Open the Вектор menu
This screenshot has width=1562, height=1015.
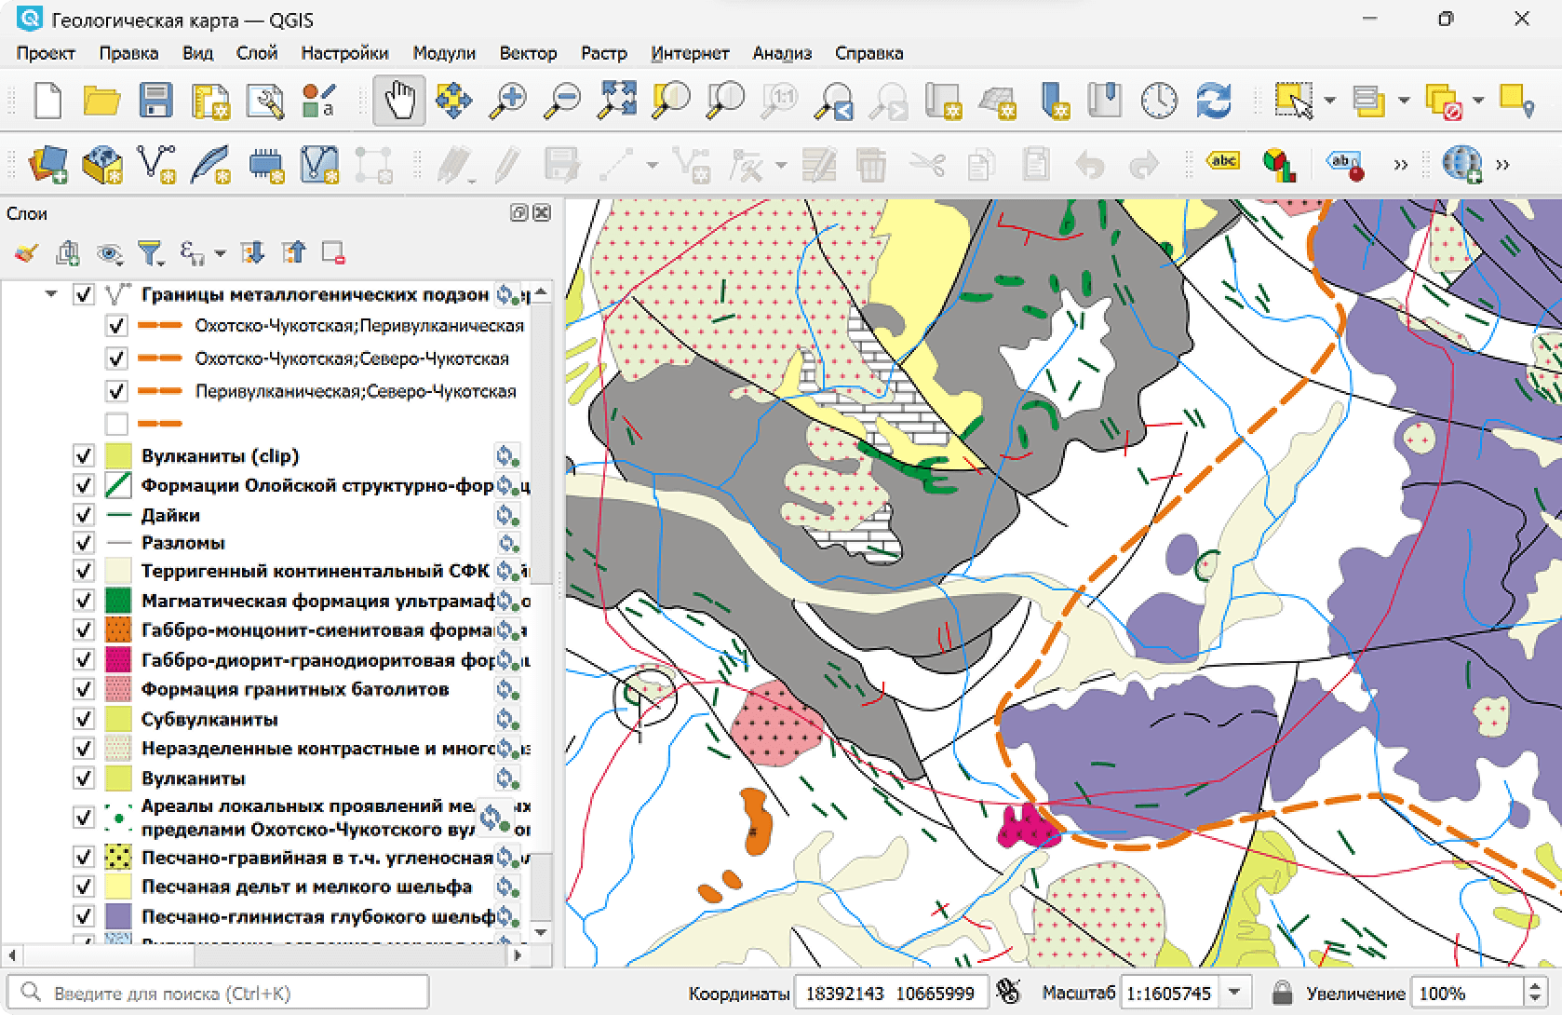pyautogui.click(x=528, y=53)
